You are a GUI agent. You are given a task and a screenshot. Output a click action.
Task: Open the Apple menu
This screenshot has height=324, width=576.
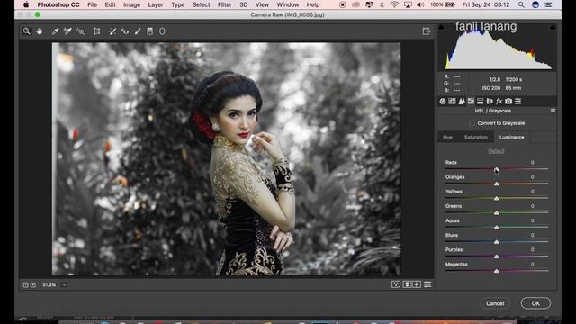coord(26,4)
